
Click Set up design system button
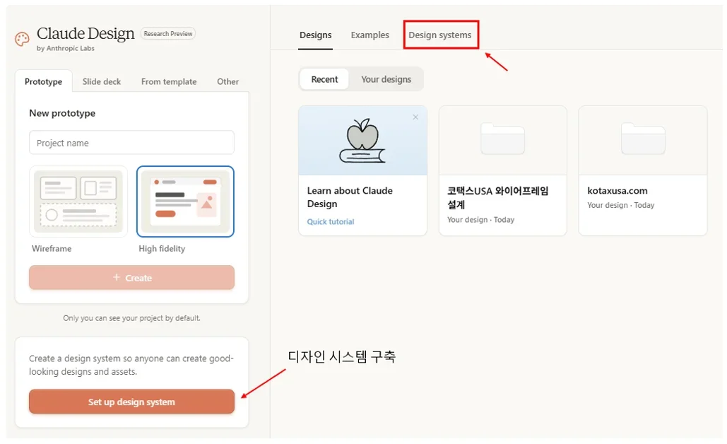click(131, 402)
